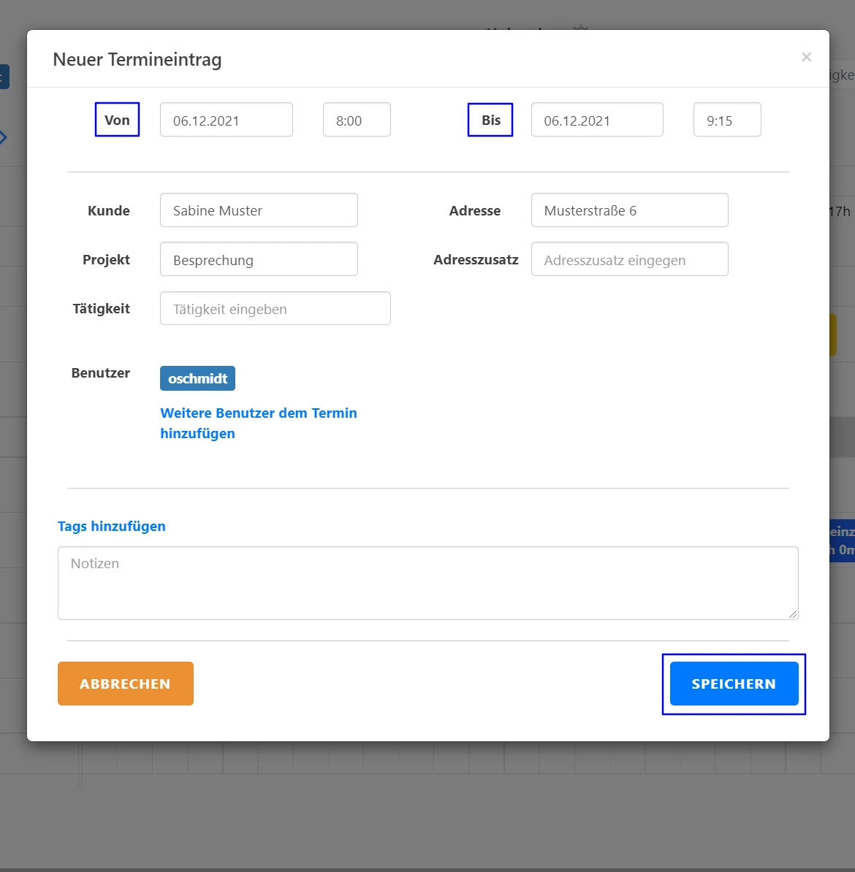The width and height of the screenshot is (855, 872).
Task: Grab the Notizen textarea resize handle
Action: coord(793,614)
